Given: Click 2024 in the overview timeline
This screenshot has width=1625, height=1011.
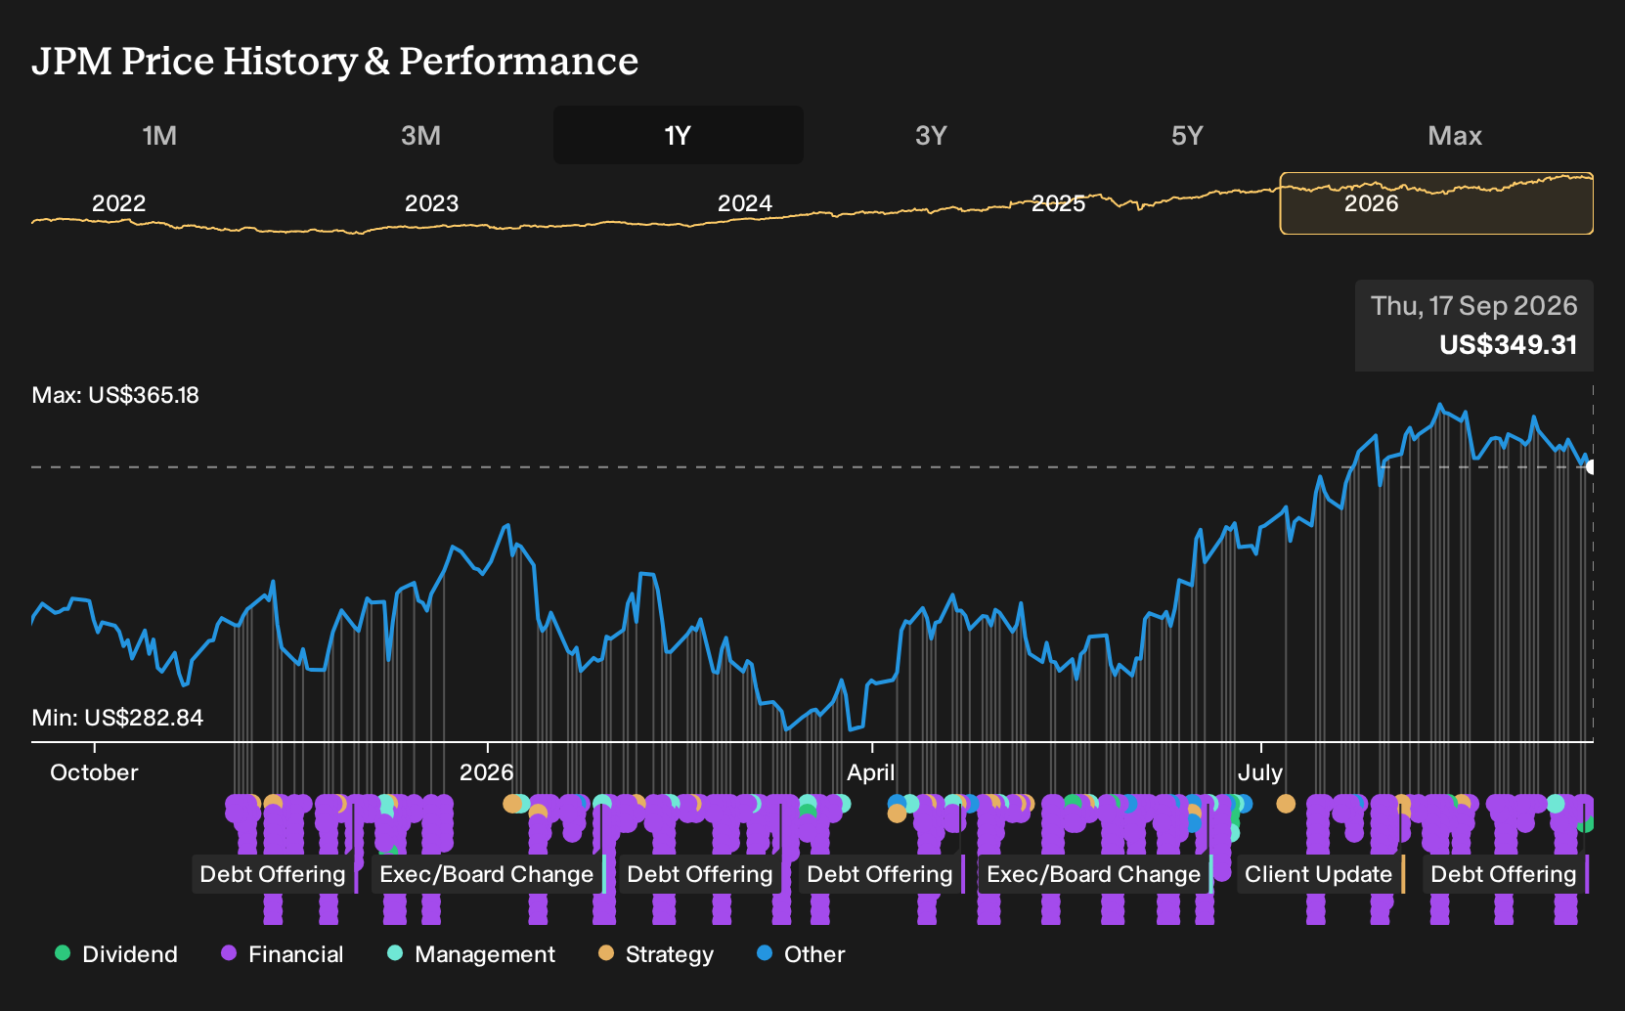Looking at the screenshot, I should [x=745, y=203].
